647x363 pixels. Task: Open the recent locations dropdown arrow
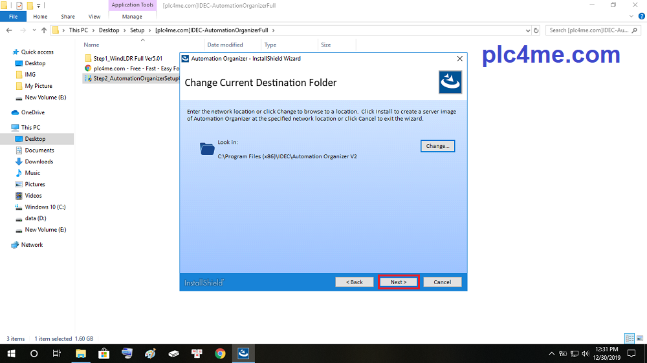[x=34, y=30]
